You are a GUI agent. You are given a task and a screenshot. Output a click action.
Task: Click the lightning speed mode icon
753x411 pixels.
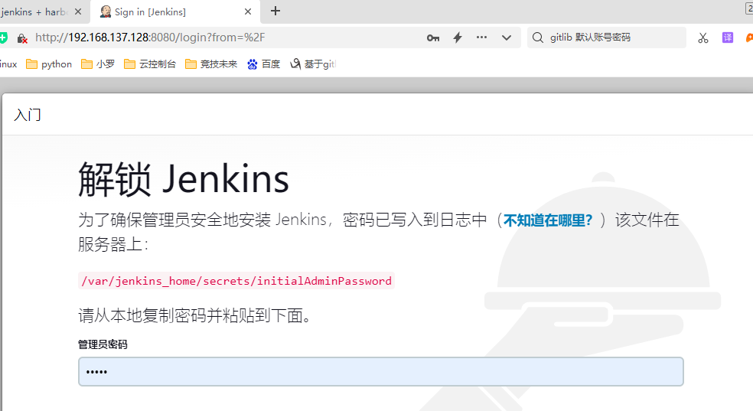458,38
